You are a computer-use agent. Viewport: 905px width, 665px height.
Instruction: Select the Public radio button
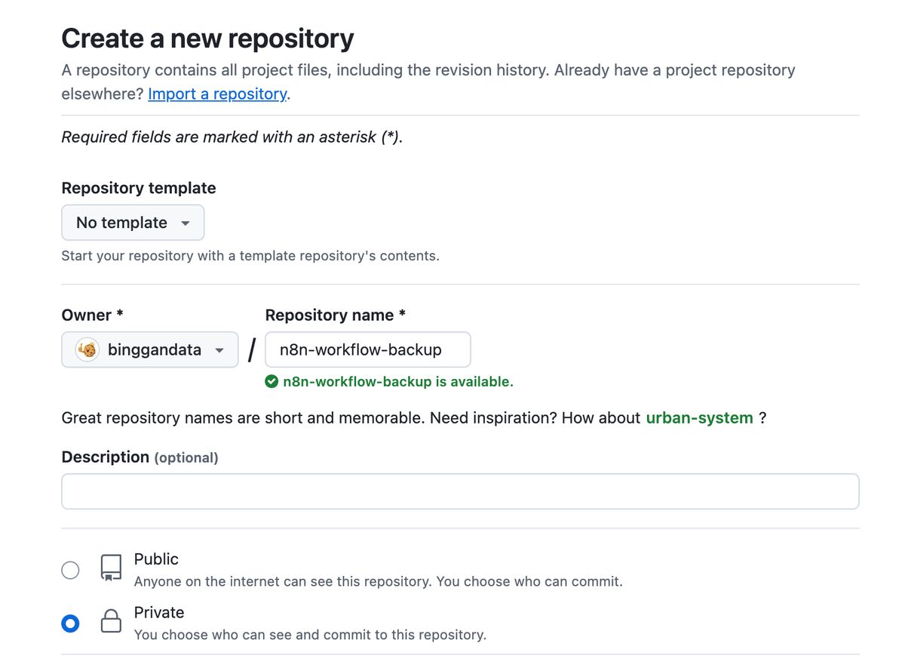click(x=70, y=570)
